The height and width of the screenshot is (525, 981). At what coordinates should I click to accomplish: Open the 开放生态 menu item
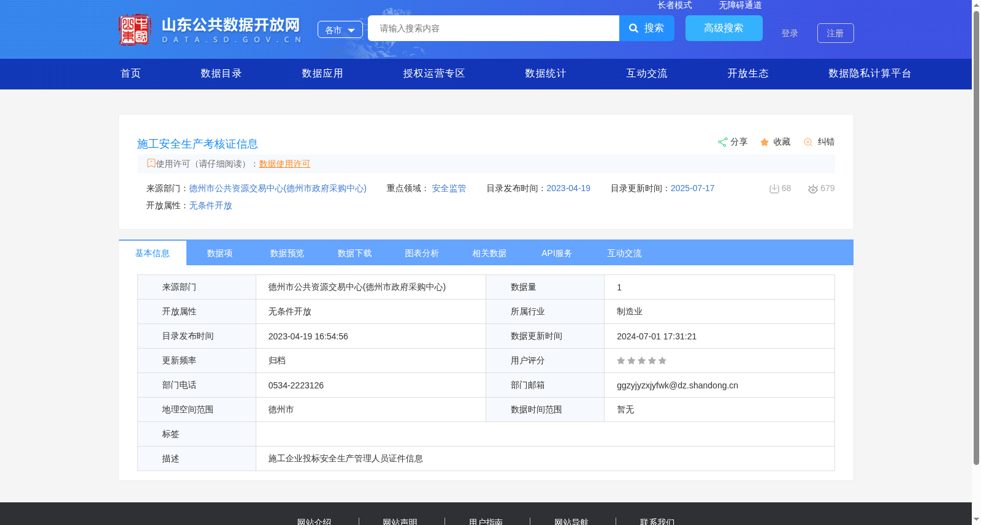pyautogui.click(x=748, y=74)
